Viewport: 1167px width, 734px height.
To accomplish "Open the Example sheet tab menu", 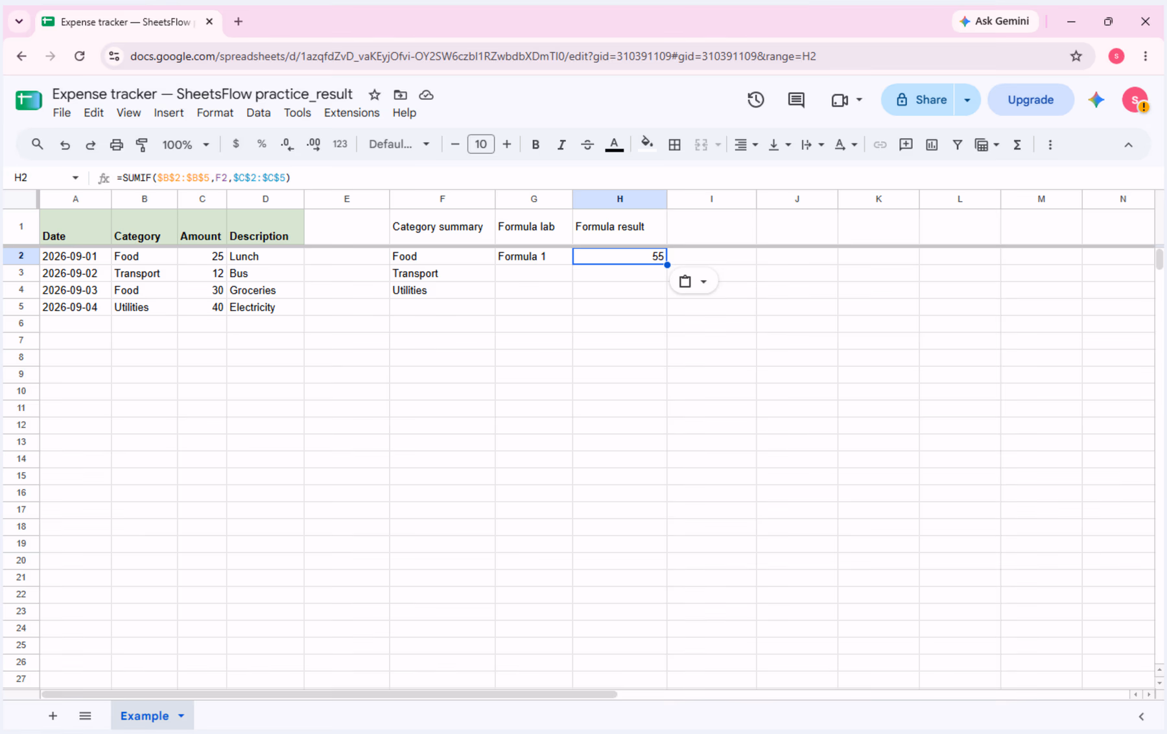I will 182,716.
